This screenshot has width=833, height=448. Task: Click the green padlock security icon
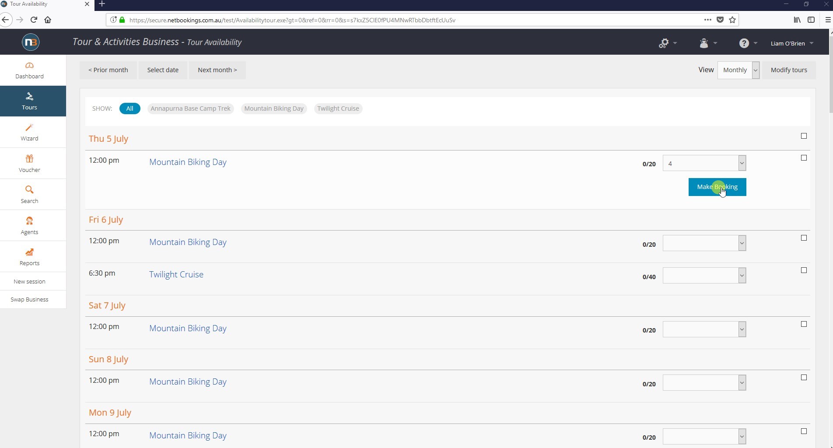122,20
